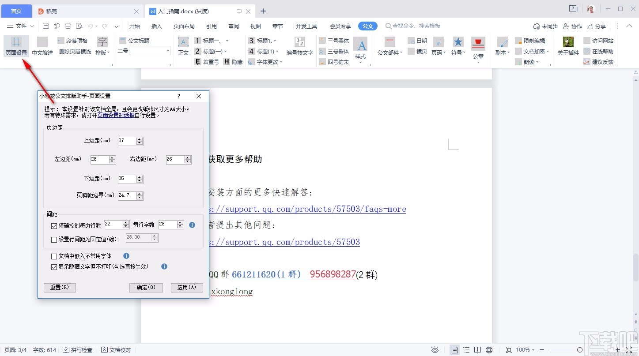Open the 页码 dropdown
This screenshot has width=639, height=356.
coord(439,52)
